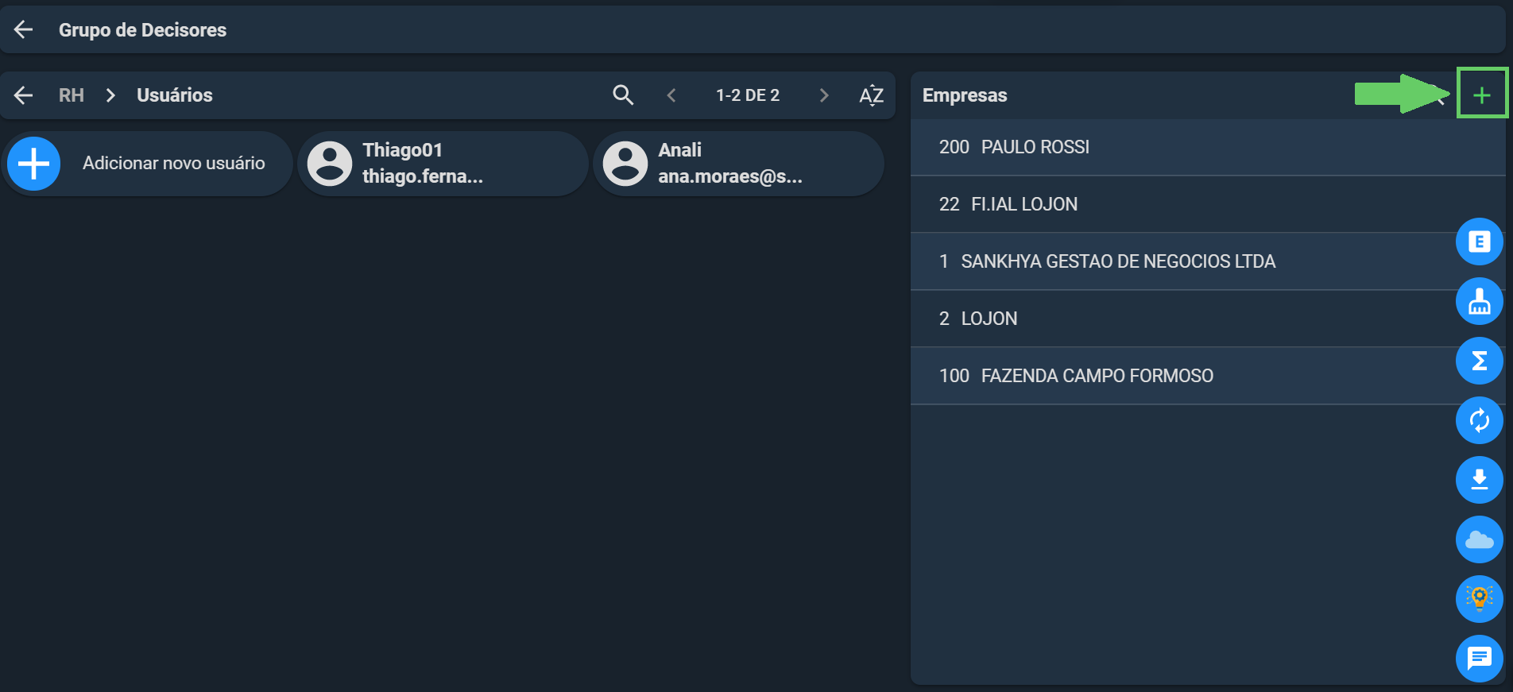Click the cleaning brush floating button
Image resolution: width=1513 pixels, height=692 pixels.
(x=1480, y=301)
